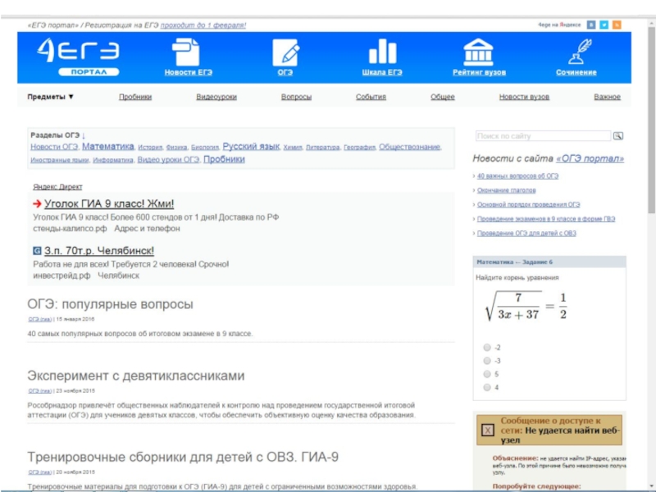Viewport: 656px width, 492px height.
Task: Go to the Видеоуроки menu item
Action: pyautogui.click(x=216, y=97)
